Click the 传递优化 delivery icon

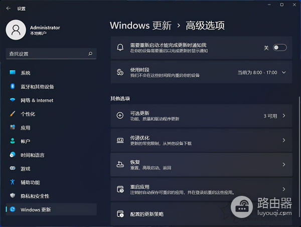pyautogui.click(x=120, y=140)
